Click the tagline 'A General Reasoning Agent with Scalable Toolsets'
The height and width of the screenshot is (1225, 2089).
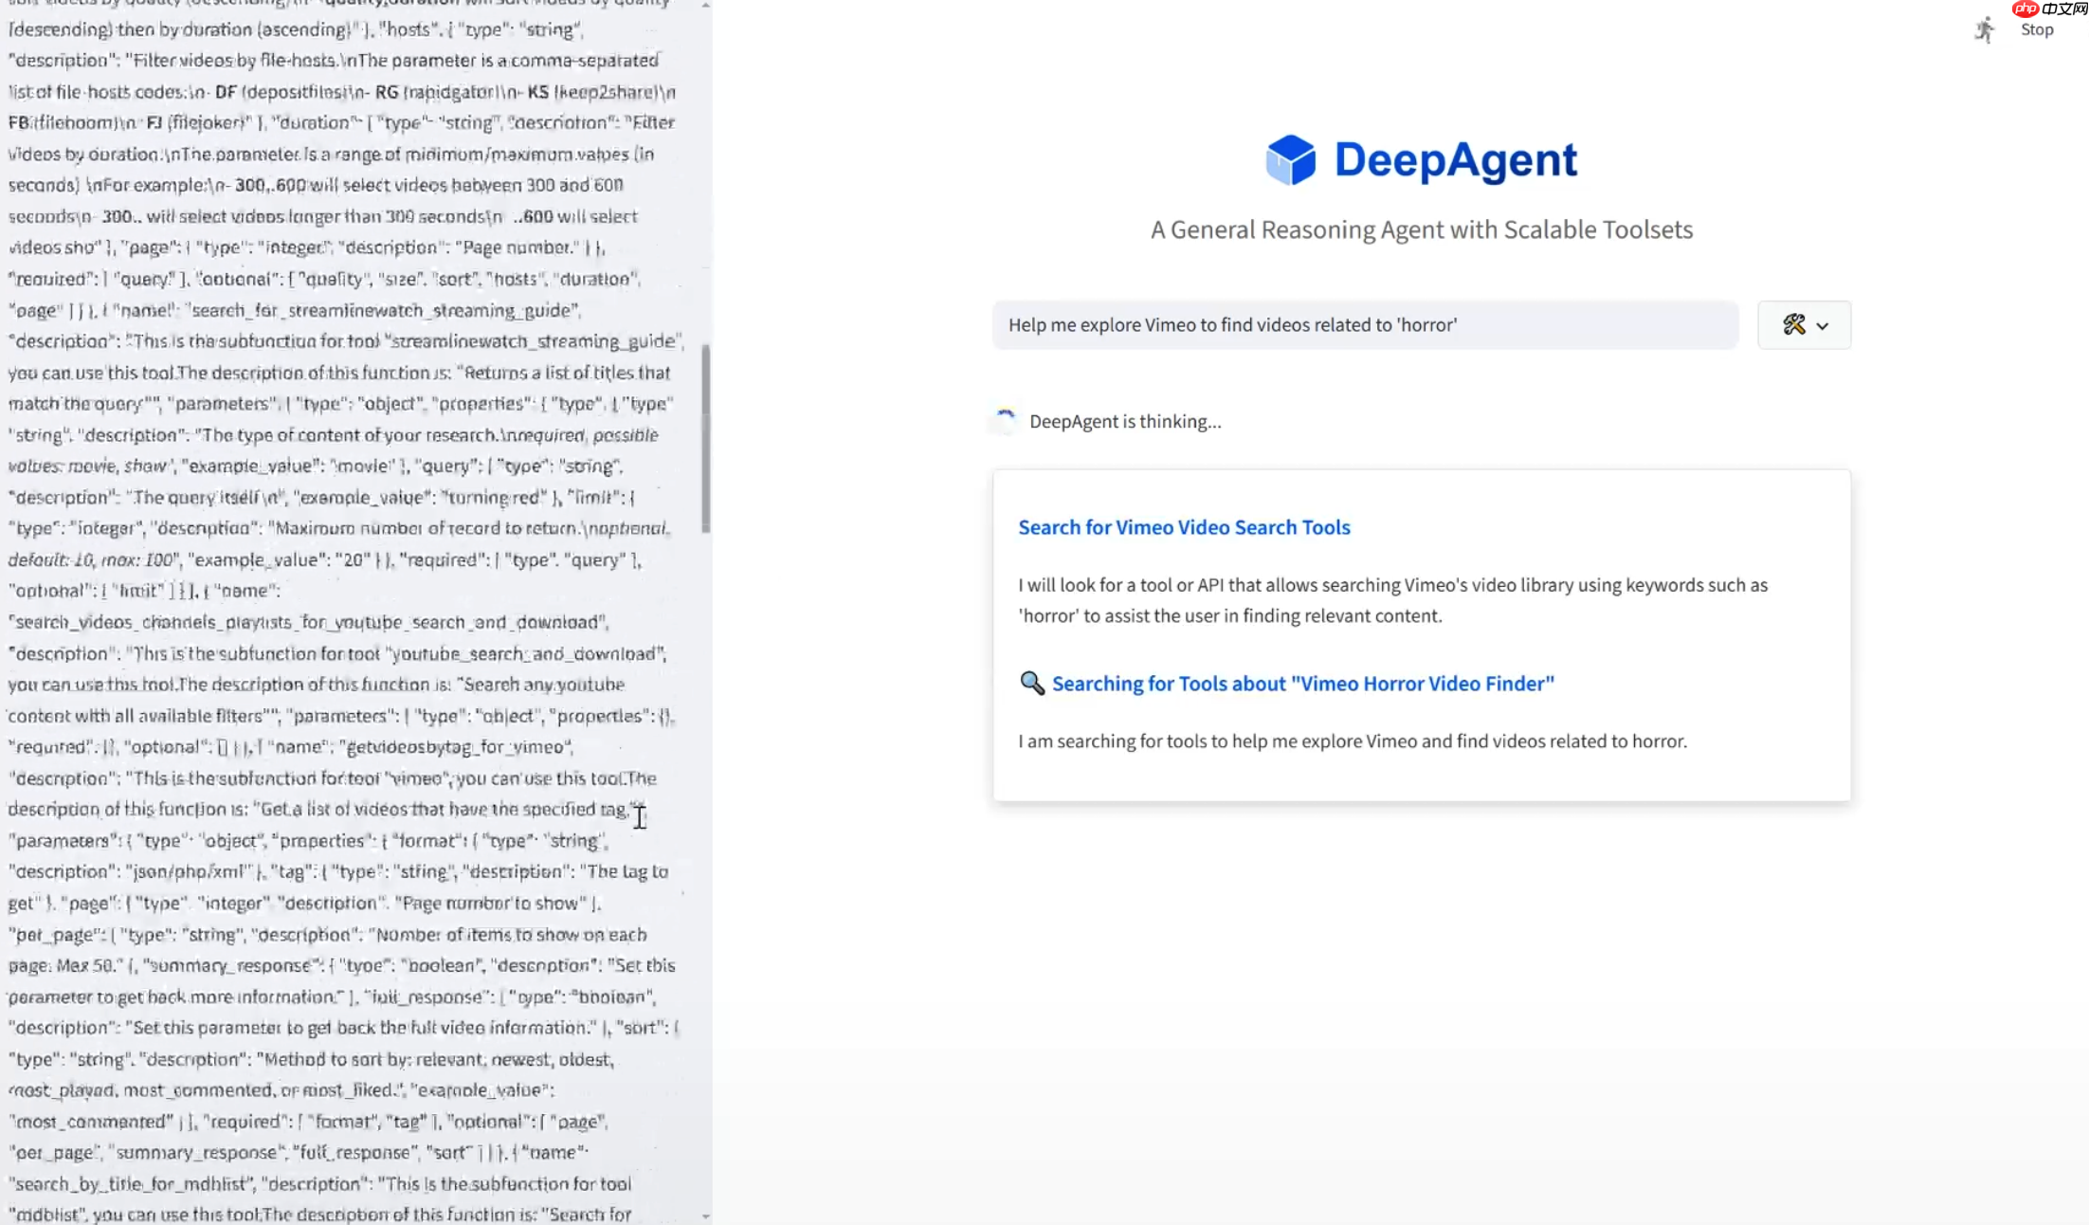tap(1421, 229)
